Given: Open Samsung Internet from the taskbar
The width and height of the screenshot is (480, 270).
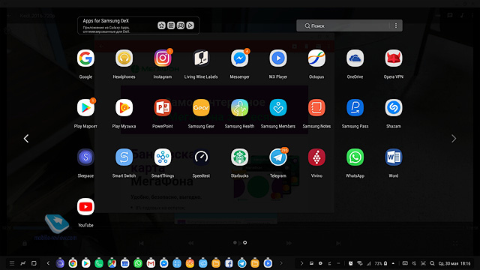Looking at the screenshot, I should [60, 263].
